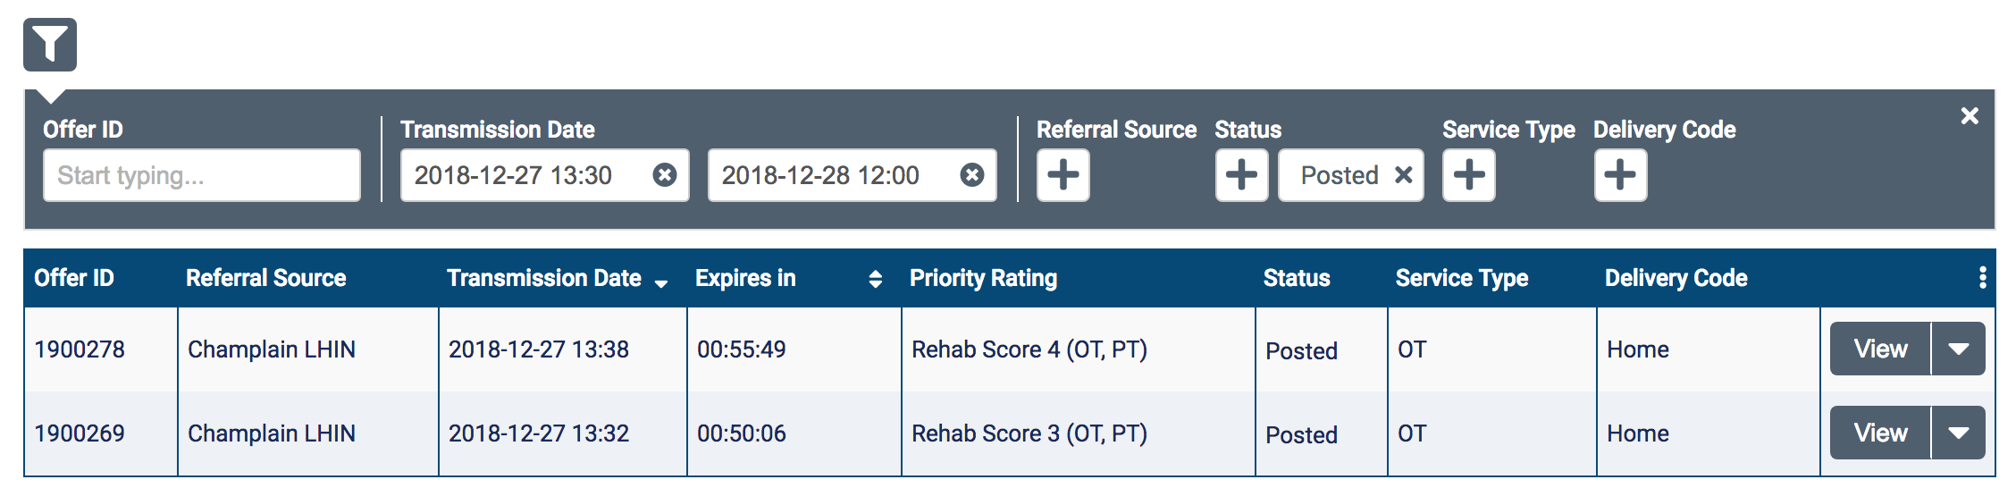Expand dropdown next to View for offer 1900269

tap(1958, 433)
